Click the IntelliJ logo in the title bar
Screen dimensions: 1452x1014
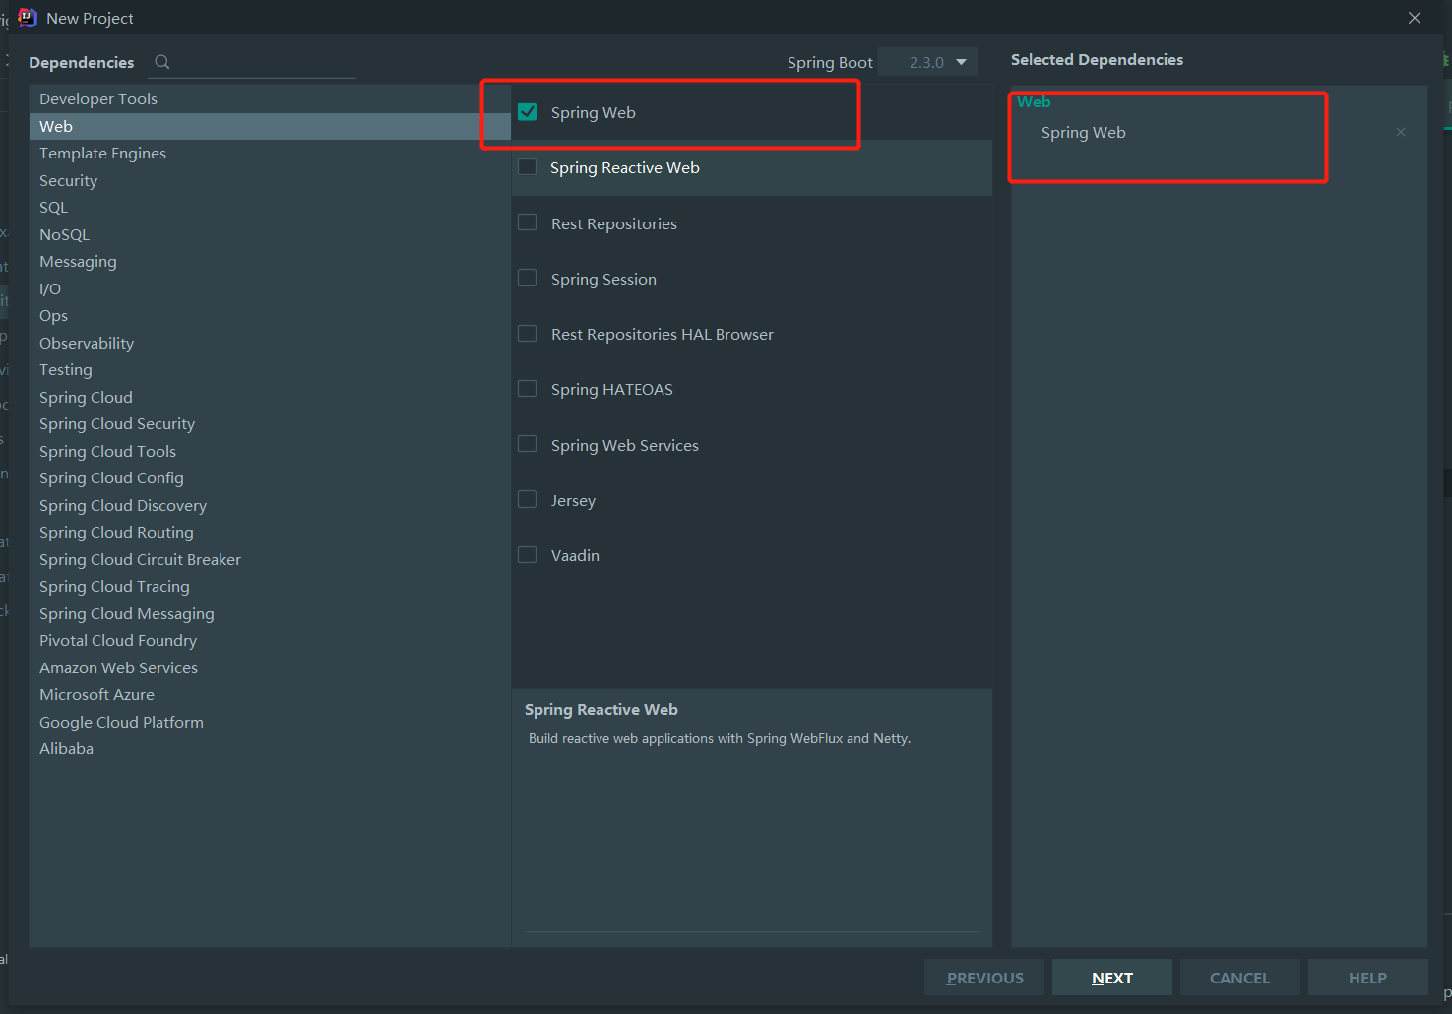pos(28,18)
